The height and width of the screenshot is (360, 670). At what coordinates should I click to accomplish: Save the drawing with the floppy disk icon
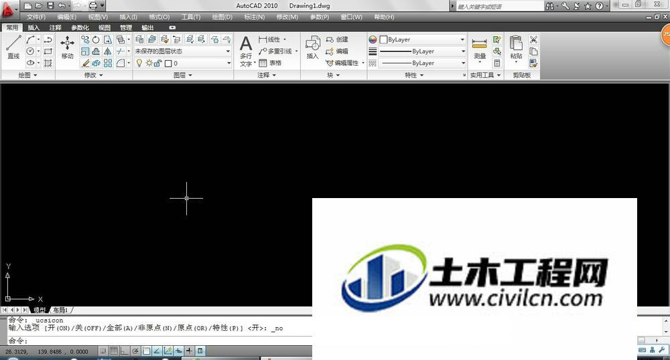point(50,6)
